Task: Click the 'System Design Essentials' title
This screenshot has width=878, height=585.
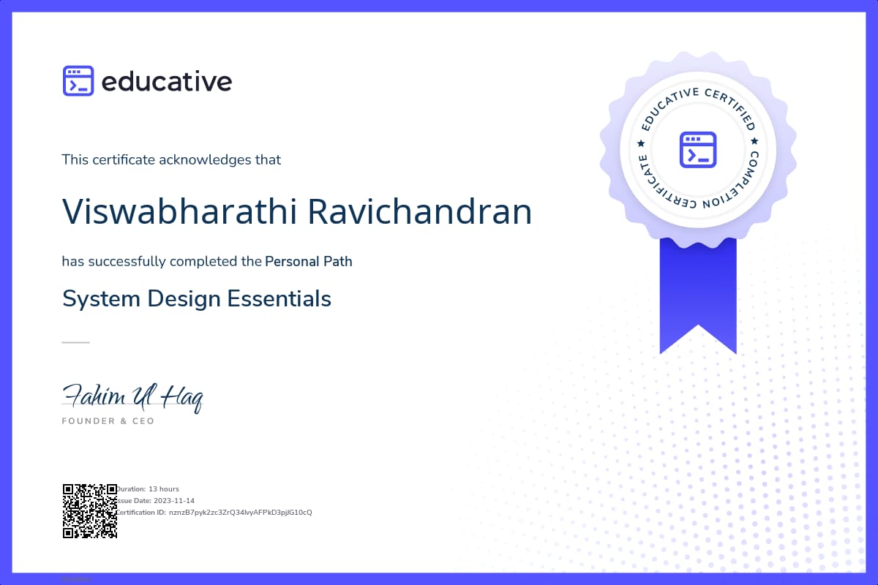Action: click(197, 298)
